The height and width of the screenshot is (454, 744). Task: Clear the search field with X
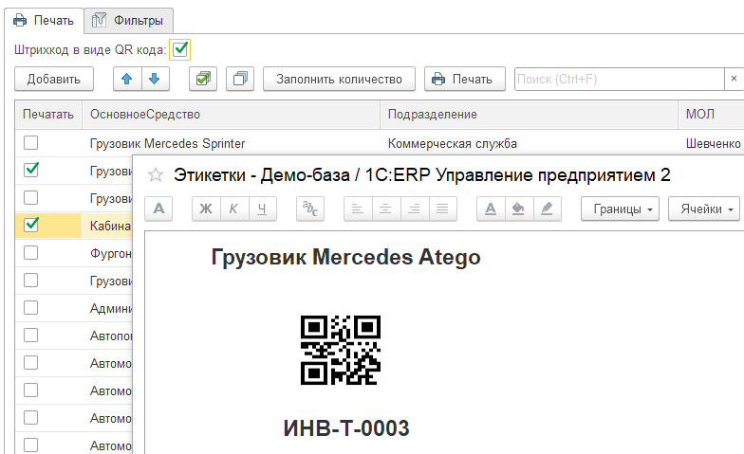coord(734,79)
